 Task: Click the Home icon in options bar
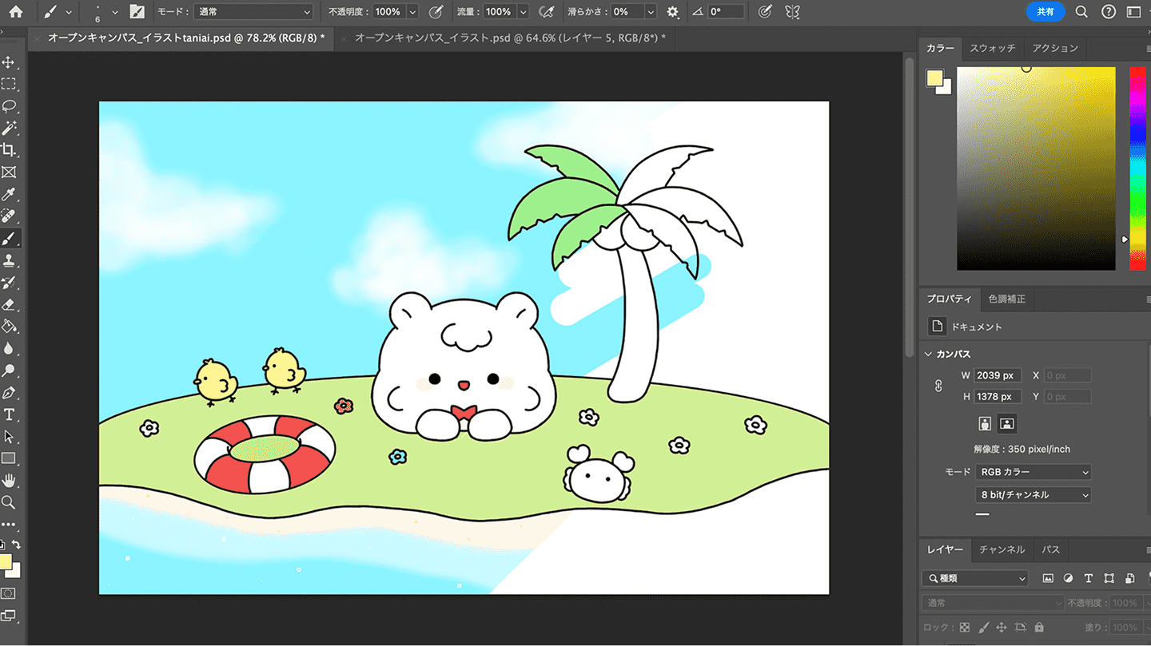(x=15, y=12)
